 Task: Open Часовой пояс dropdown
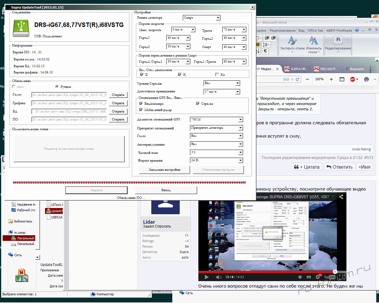coord(216,152)
